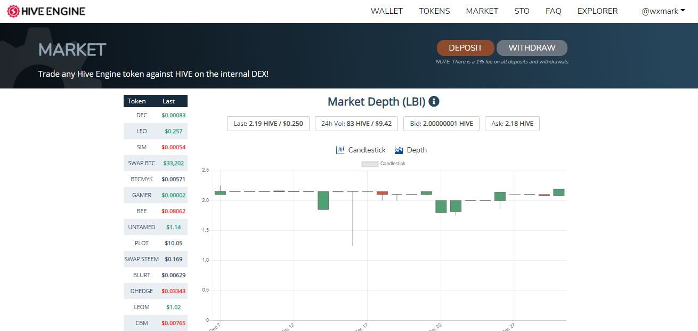The width and height of the screenshot is (698, 331).
Task: Click the Market Depth (LBI) heading
Action: pyautogui.click(x=376, y=101)
